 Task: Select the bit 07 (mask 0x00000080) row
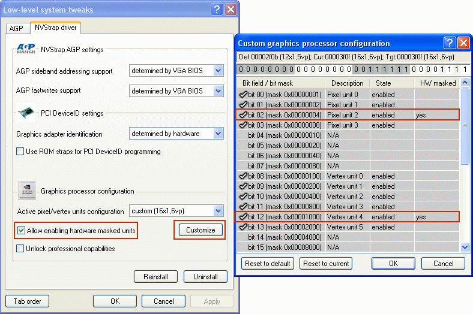348,166
